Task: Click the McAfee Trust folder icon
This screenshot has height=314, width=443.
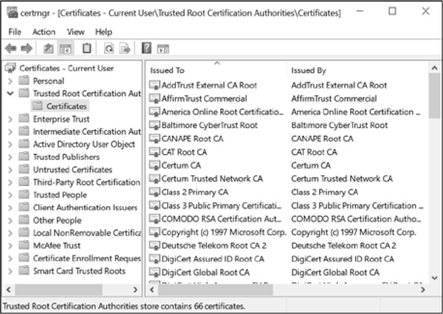Action: pos(24,245)
